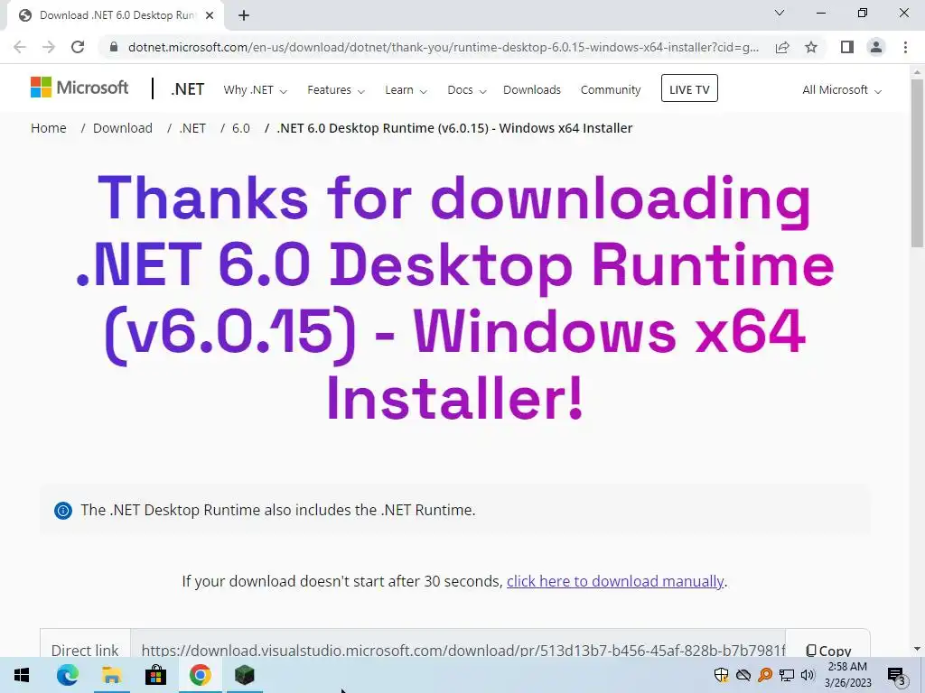Image resolution: width=925 pixels, height=693 pixels.
Task: Click the browser forward arrow
Action: [49, 47]
